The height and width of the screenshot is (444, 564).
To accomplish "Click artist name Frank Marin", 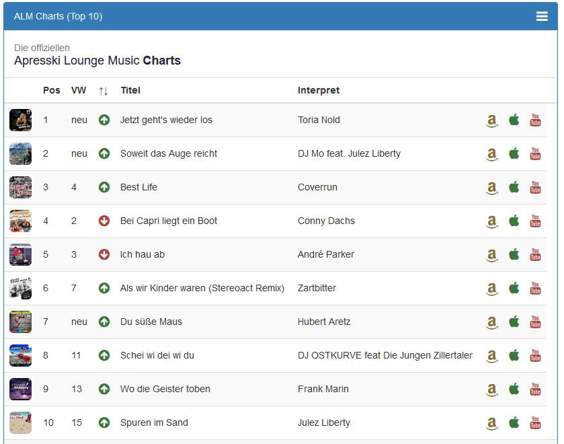I will coord(323,389).
